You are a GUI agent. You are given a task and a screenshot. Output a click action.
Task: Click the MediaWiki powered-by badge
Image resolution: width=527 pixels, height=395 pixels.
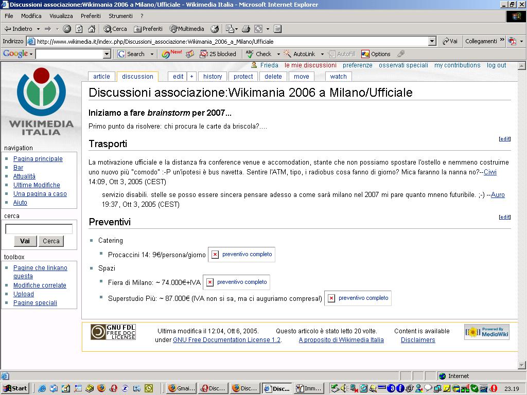[486, 332]
